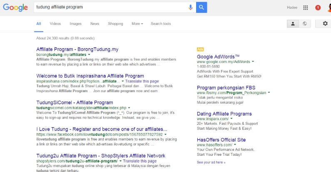This screenshot has width=331, height=172.
Task: Switch to the News tab
Action: (x=95, y=24)
